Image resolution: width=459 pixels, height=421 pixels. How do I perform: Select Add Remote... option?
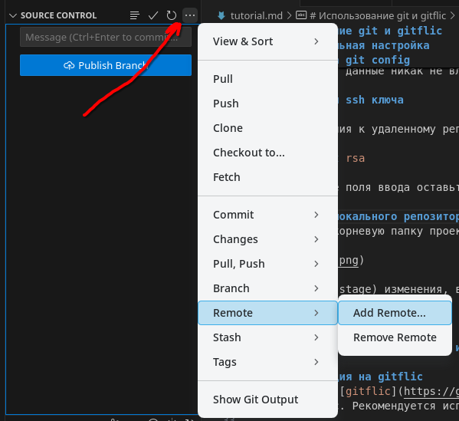[395, 313]
